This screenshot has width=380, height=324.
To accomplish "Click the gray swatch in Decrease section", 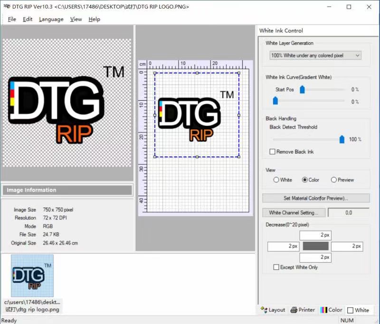I will [x=315, y=246].
